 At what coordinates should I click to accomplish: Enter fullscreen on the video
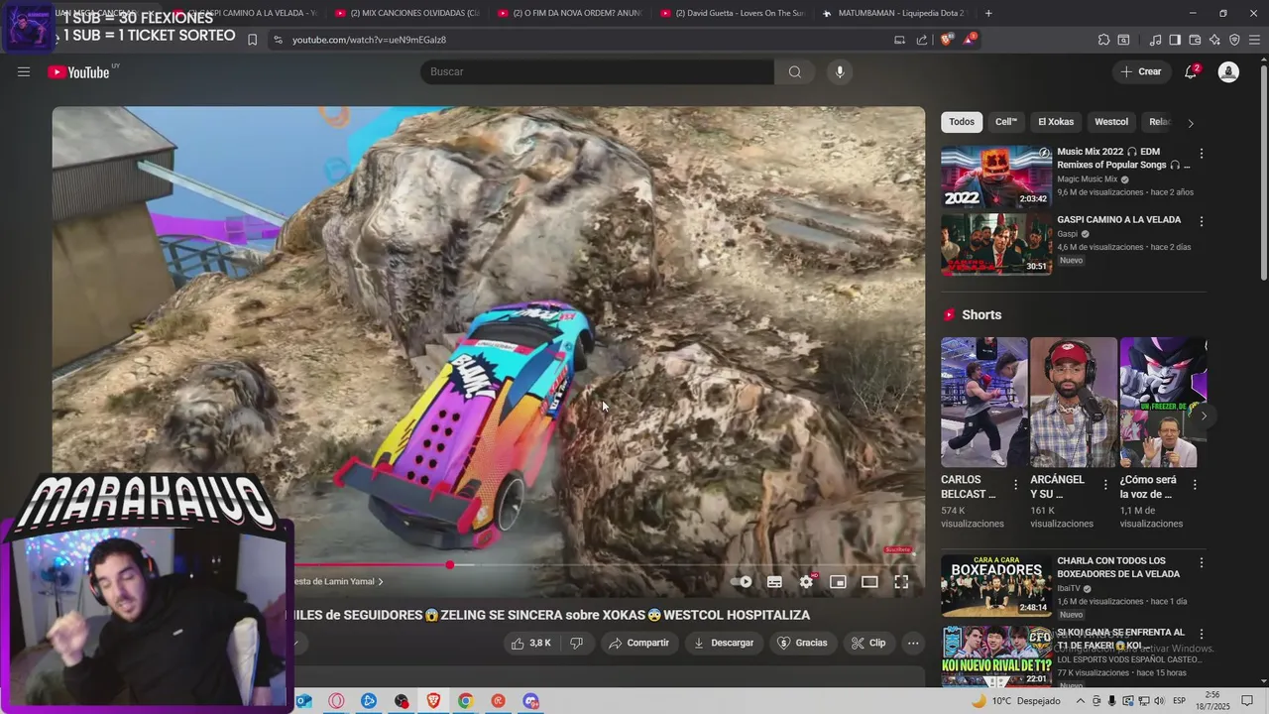[901, 582]
